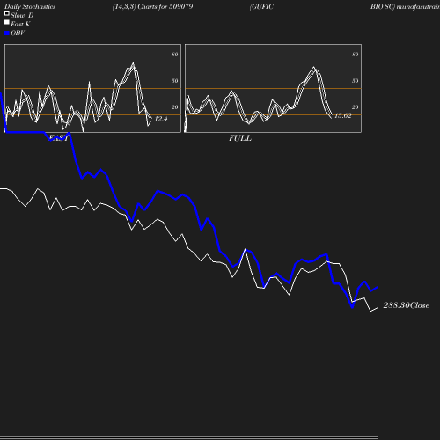Click the blue OBV legend swatch
Viewport: 440px width, 440px height.
(x=7, y=33)
